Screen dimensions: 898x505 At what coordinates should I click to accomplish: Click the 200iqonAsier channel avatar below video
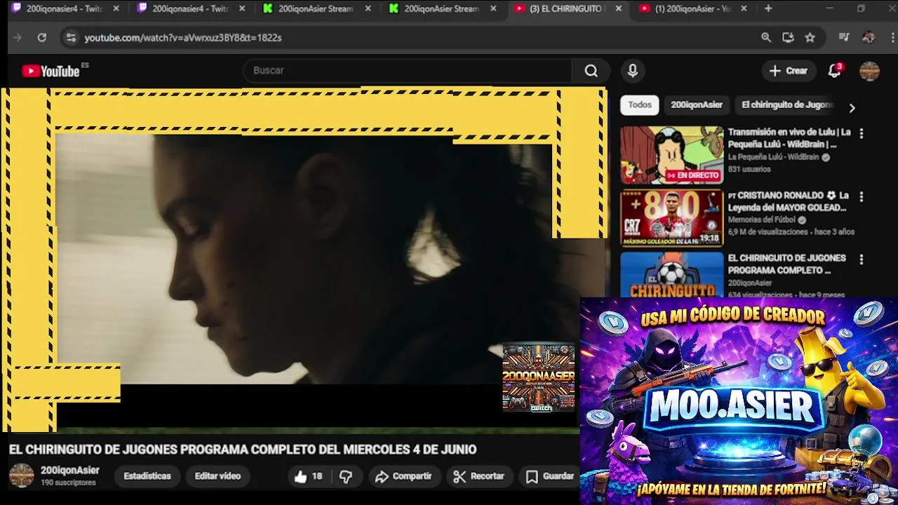pyautogui.click(x=21, y=476)
